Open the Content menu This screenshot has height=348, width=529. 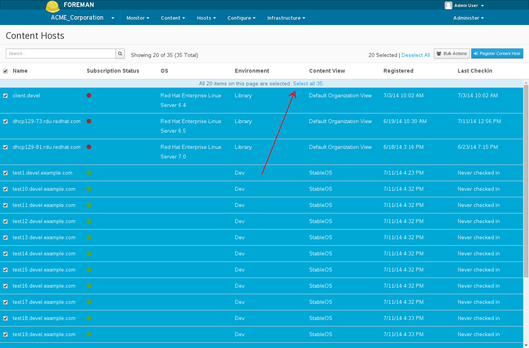click(x=173, y=18)
